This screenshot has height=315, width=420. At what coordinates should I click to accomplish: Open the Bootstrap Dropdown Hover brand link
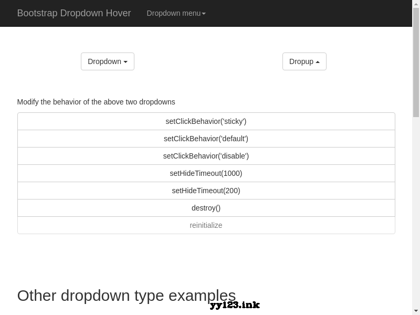(x=74, y=13)
